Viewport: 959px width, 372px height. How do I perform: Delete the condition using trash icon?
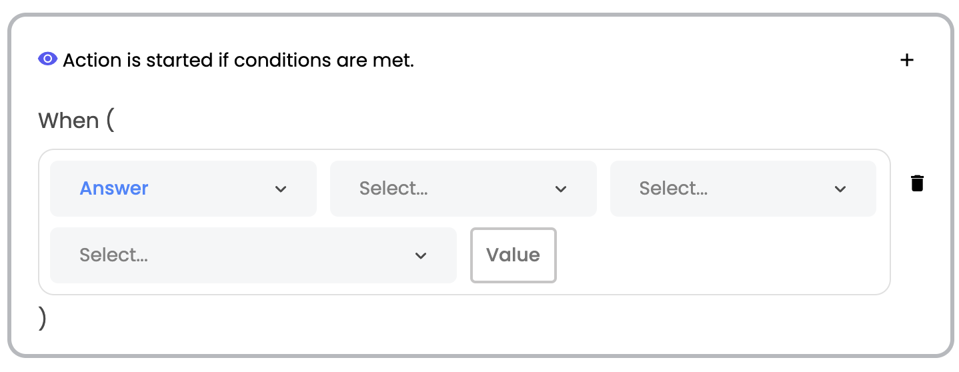click(918, 183)
